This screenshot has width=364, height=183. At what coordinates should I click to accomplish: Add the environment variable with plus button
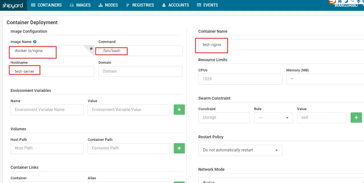pos(179,110)
